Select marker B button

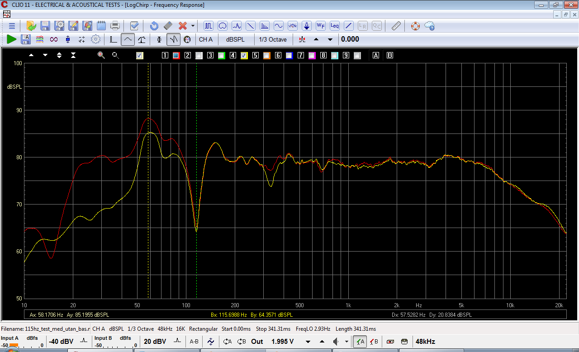(x=389, y=55)
